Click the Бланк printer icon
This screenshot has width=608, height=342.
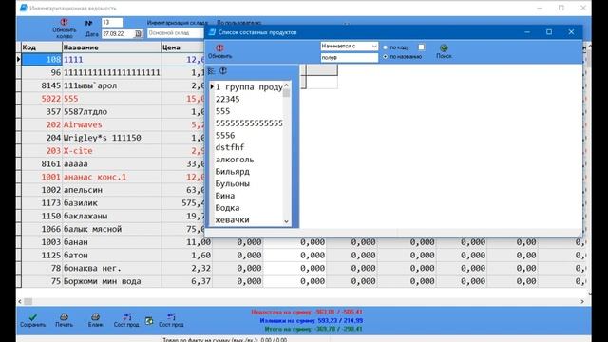coord(95,317)
